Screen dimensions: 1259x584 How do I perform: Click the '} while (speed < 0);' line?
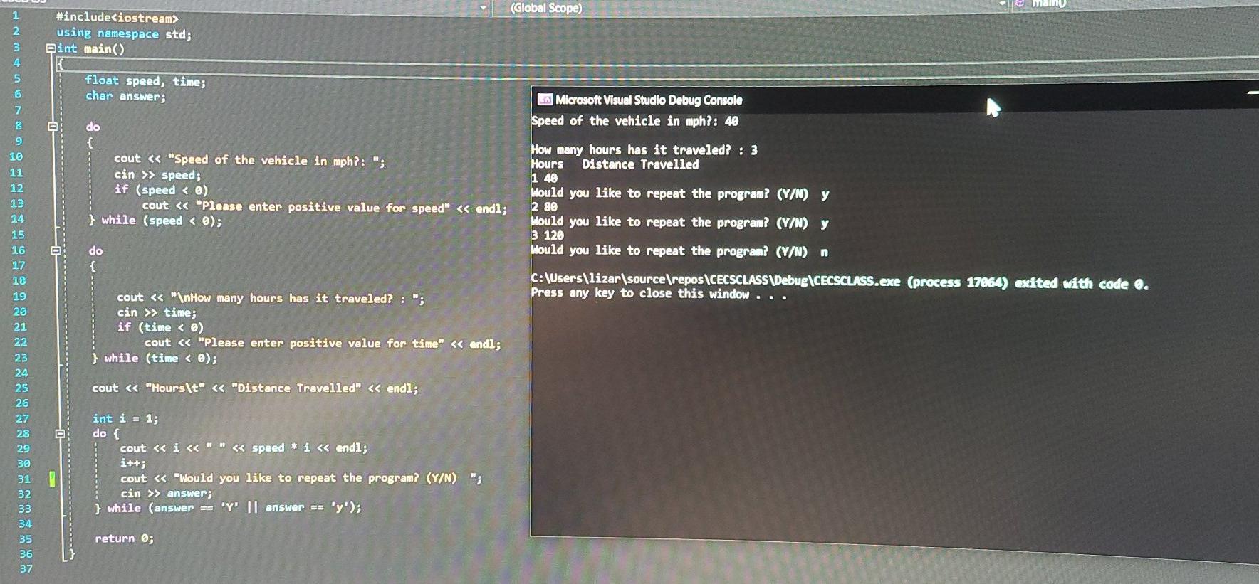[155, 221]
